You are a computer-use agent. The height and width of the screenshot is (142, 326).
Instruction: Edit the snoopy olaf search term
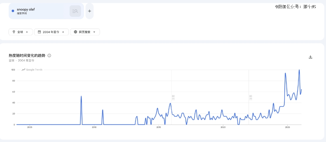point(25,9)
